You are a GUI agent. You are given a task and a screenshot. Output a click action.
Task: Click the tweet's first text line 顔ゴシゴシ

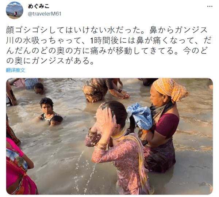107,30
